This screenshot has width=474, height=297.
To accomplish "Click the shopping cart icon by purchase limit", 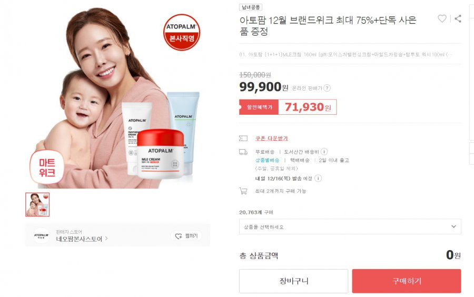I will click(243, 191).
